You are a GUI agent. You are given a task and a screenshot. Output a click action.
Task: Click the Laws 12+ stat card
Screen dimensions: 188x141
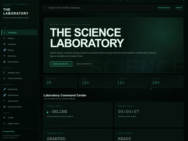[96, 81]
